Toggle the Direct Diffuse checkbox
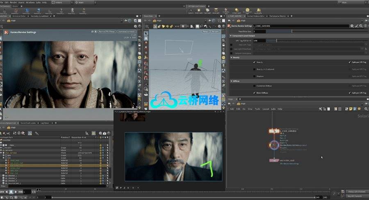 [x=254, y=93]
